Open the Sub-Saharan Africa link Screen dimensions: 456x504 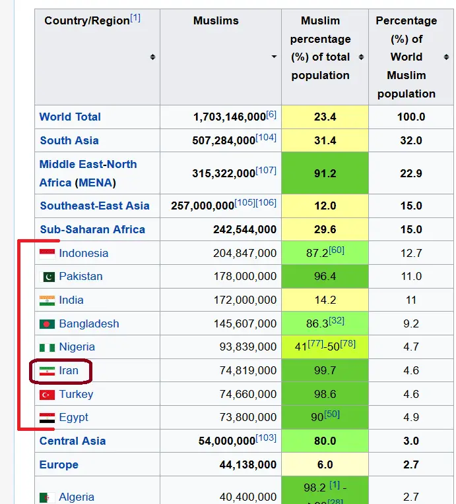92,229
